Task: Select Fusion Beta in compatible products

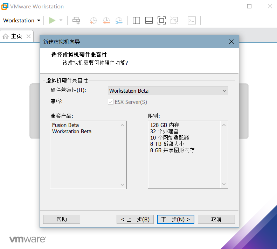Action: tap(65, 125)
